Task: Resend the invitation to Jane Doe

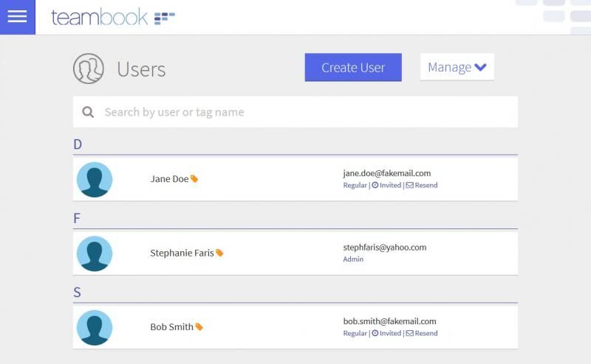Action: [422, 185]
